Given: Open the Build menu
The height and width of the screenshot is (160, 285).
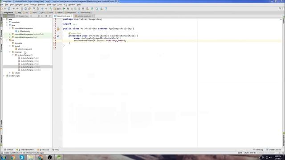Looking at the screenshot, I should 49,4.
